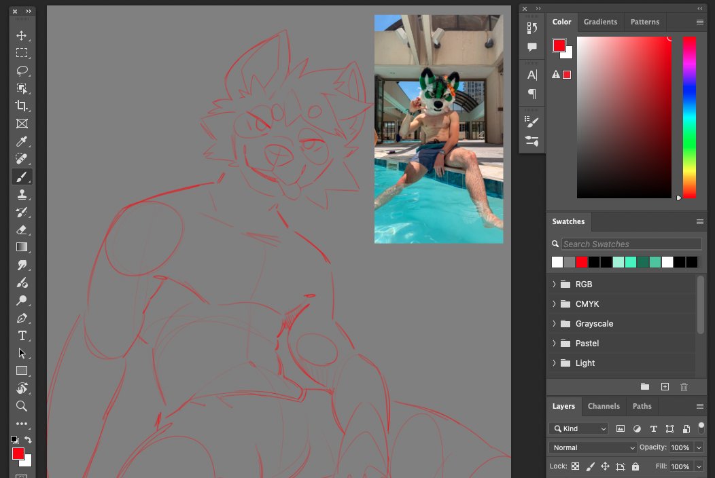Open the Color panel options menu
The image size is (715, 478).
click(x=700, y=22)
